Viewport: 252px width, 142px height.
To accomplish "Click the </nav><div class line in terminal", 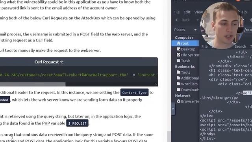I will point(230,66).
